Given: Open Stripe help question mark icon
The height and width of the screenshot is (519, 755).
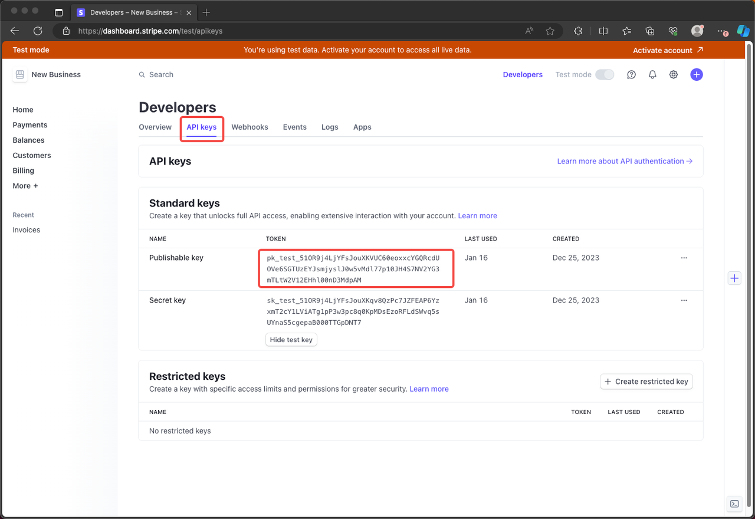Looking at the screenshot, I should [x=631, y=75].
